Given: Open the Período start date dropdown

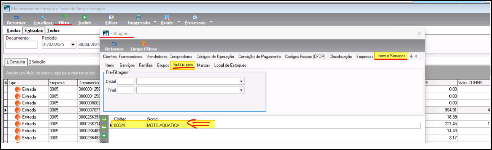Looking at the screenshot, I should (x=73, y=45).
